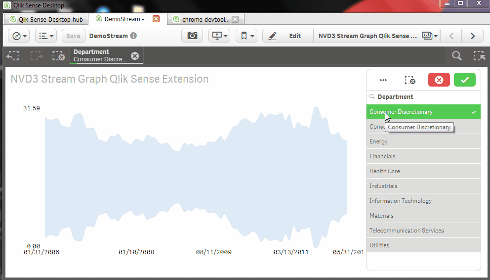The image size is (490, 280).
Task: Take a snapshot with the camera icon
Action: pyautogui.click(x=192, y=36)
